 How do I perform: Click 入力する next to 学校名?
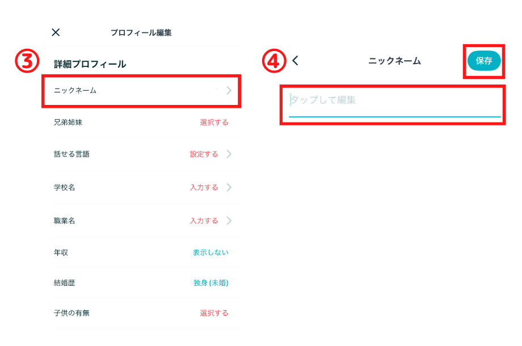click(x=203, y=187)
